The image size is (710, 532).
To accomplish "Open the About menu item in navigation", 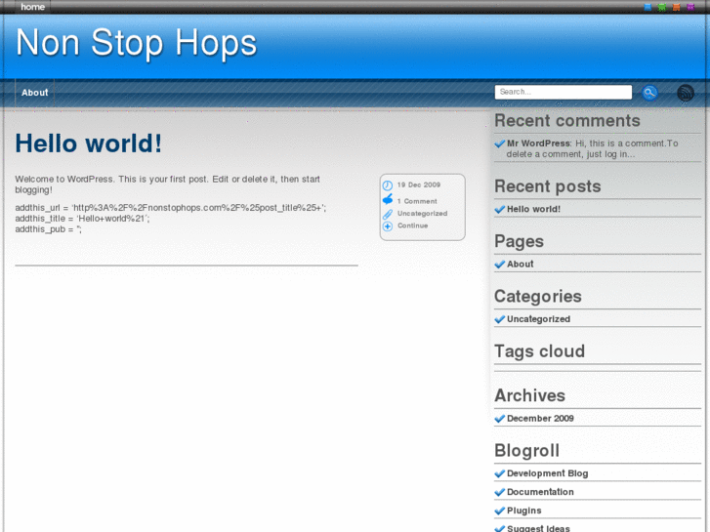I will (35, 93).
